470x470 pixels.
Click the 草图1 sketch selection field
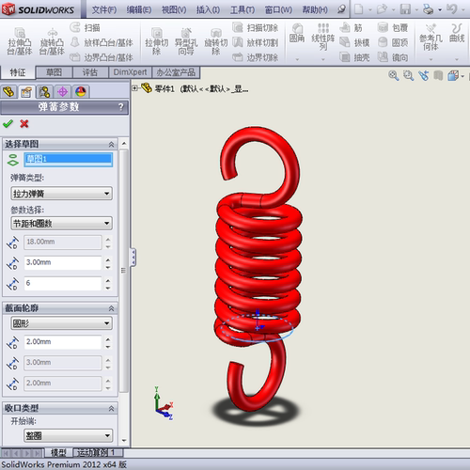[x=69, y=159]
